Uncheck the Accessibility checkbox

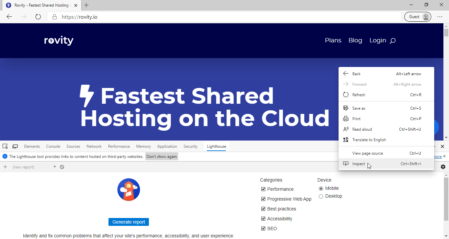263,219
